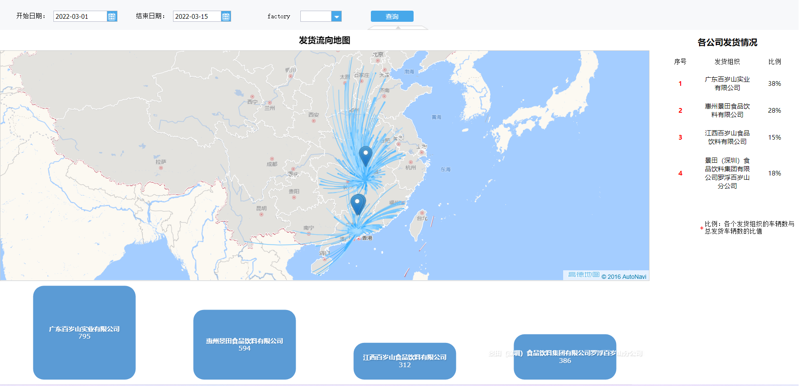Open the start date calendar picker
799x386 pixels.
pyautogui.click(x=112, y=16)
